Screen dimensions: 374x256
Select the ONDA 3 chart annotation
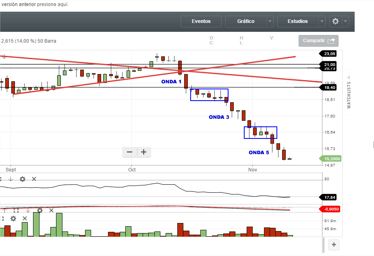click(x=219, y=117)
